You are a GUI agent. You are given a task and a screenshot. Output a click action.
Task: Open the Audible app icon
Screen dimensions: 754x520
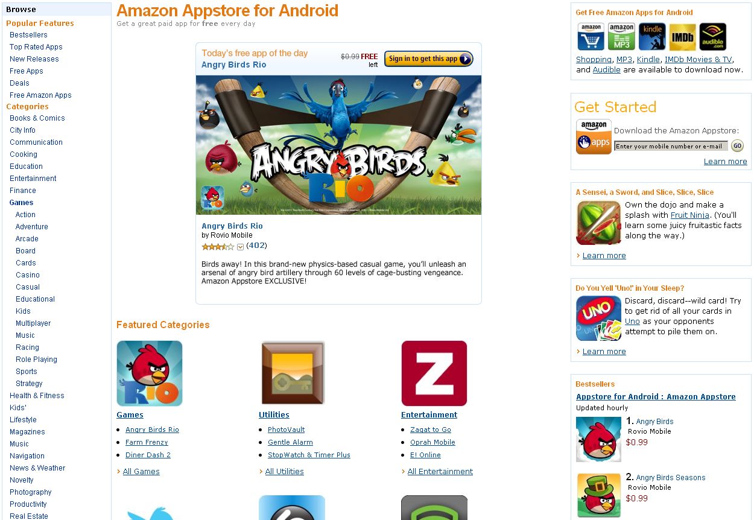click(712, 37)
